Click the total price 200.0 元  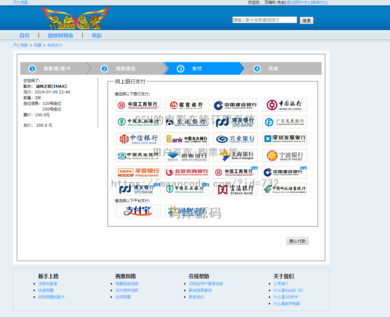pos(44,125)
